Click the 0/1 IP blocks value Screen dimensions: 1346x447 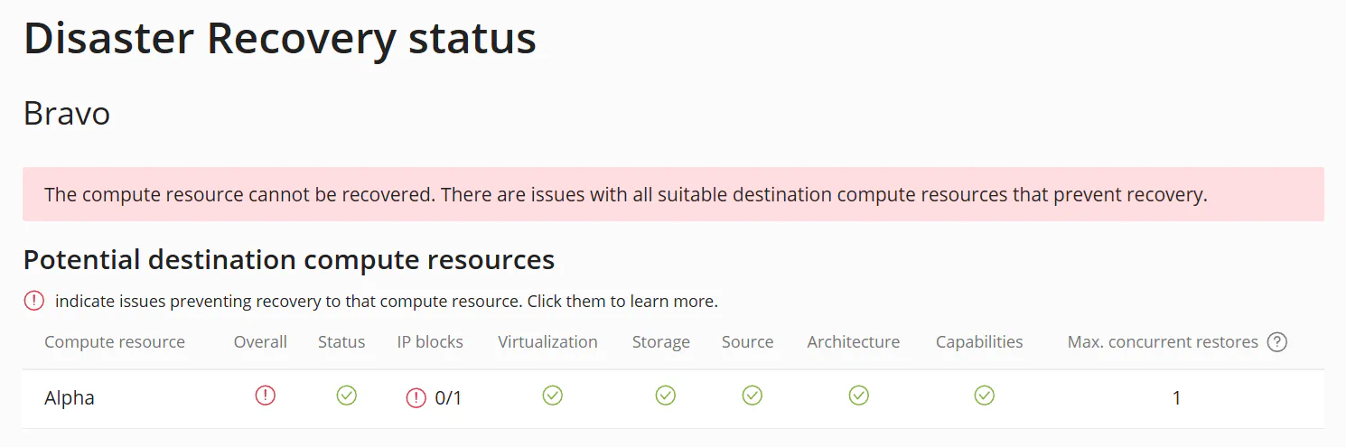448,397
